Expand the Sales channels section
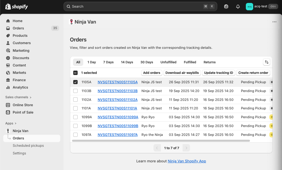Screen dimensions: 282x170 pyautogui.click(x=30, y=97)
